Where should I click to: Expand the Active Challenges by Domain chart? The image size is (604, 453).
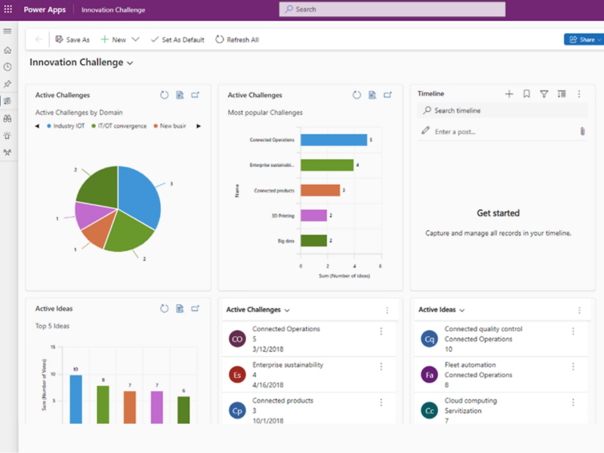coord(196,95)
